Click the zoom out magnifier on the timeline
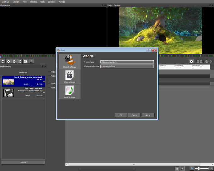Viewport: 214px width, 171px height. (x=191, y=169)
